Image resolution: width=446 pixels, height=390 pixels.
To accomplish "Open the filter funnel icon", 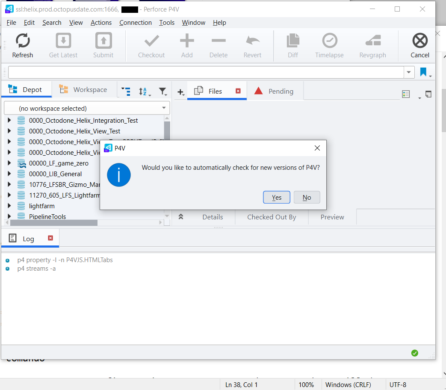I will tap(162, 92).
